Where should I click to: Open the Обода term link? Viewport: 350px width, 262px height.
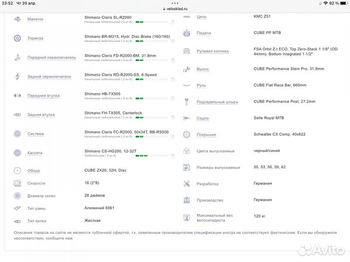point(34,171)
